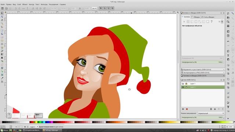
Task: Remove fill paint with the X icon
Action: 184,22
